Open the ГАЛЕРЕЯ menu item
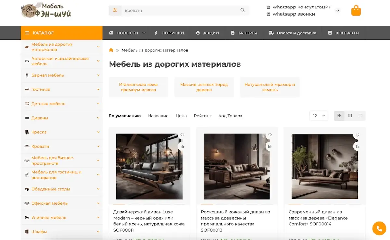The width and height of the screenshot is (390, 240). 244,33
